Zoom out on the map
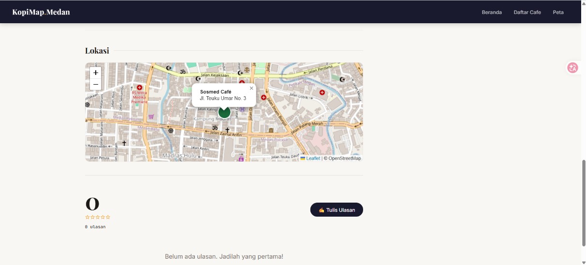The image size is (586, 265). [x=96, y=84]
